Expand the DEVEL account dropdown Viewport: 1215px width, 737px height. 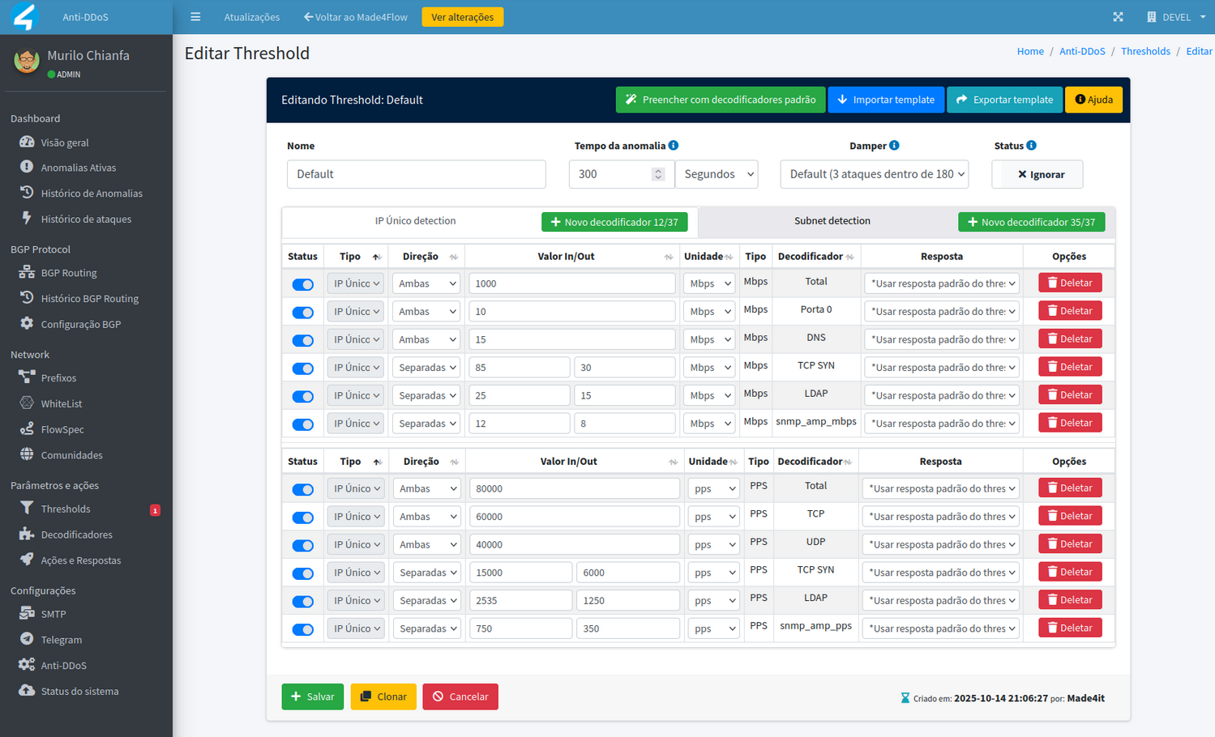click(1174, 16)
